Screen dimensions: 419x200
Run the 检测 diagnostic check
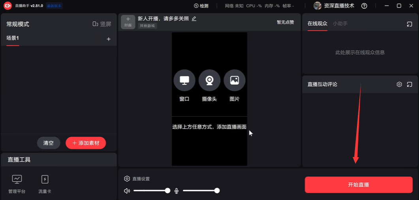point(201,6)
